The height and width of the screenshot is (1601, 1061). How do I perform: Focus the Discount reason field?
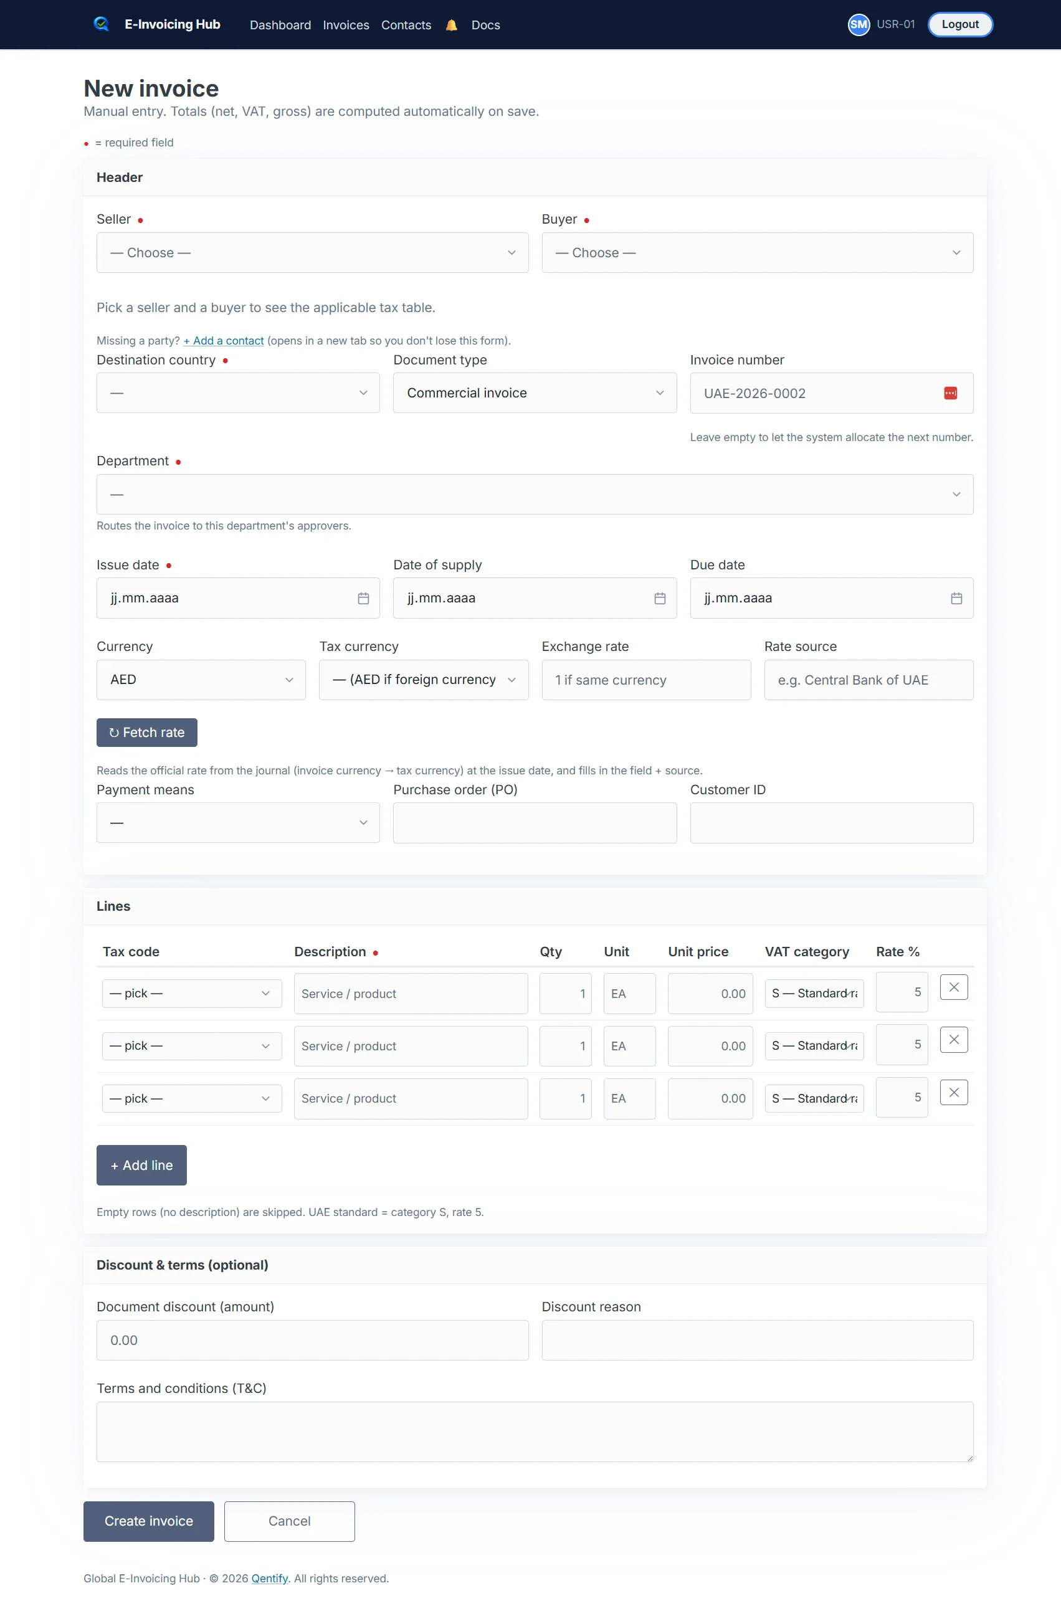[x=757, y=1340]
